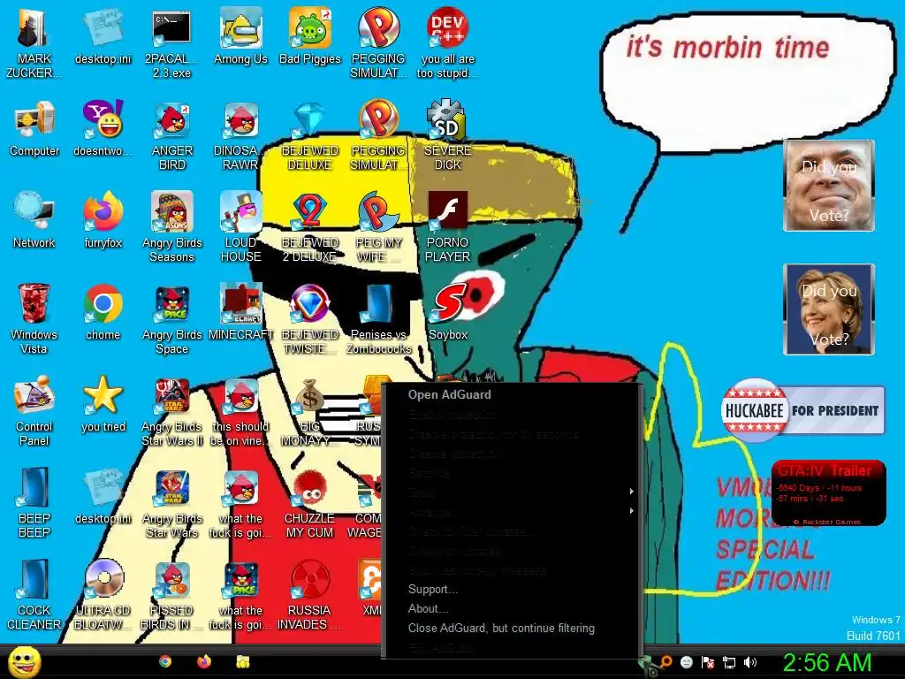Image resolution: width=905 pixels, height=679 pixels.
Task: Open 'this should be on vine' icon
Action: [240, 410]
